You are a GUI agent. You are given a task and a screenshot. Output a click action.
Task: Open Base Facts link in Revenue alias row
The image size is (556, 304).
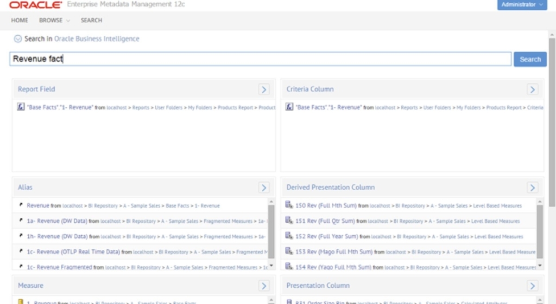coord(178,205)
